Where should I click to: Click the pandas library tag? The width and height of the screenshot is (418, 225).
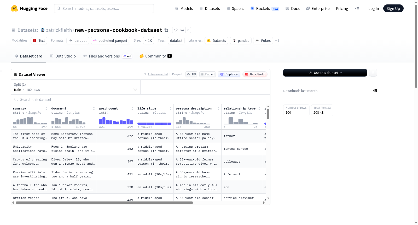241,41
